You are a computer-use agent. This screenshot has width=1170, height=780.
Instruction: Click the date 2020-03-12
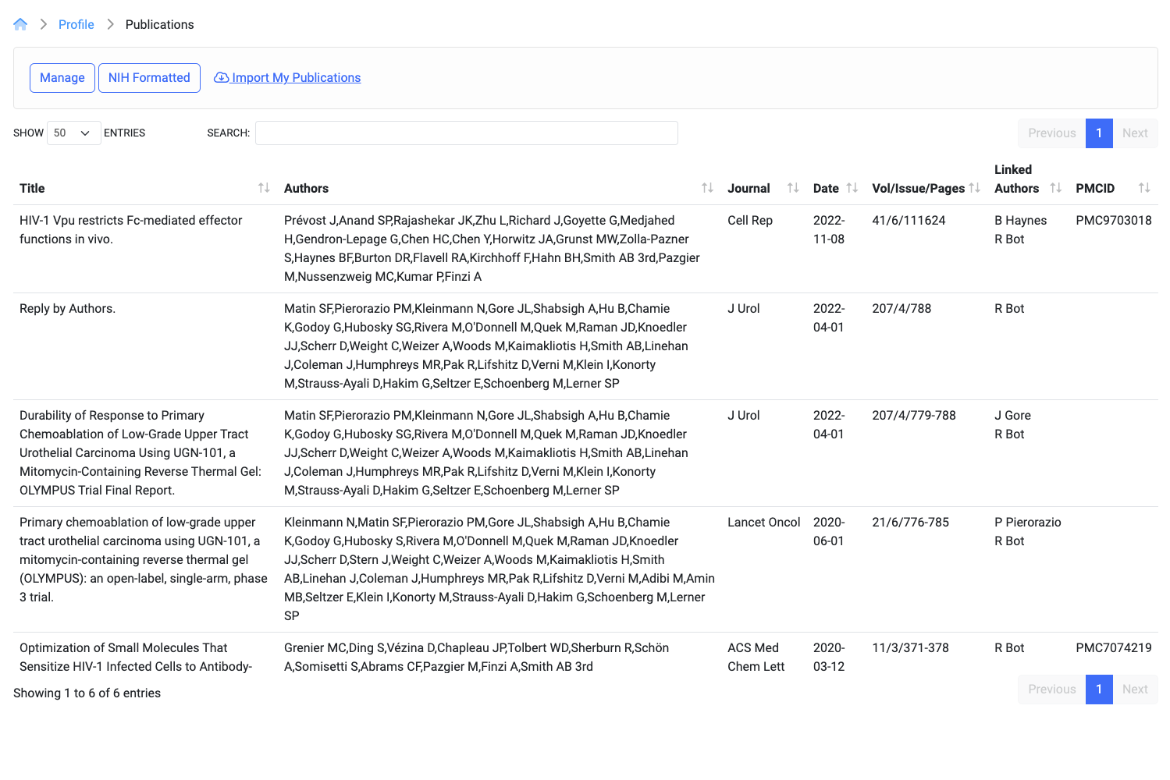829,658
